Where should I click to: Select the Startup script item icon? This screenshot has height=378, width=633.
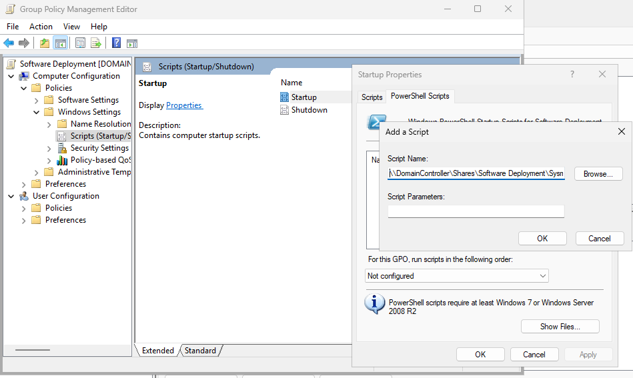[x=285, y=97]
